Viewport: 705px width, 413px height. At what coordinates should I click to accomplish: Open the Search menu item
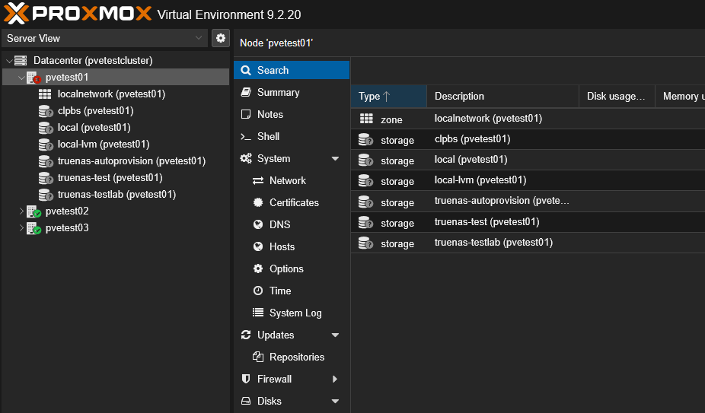tap(292, 70)
